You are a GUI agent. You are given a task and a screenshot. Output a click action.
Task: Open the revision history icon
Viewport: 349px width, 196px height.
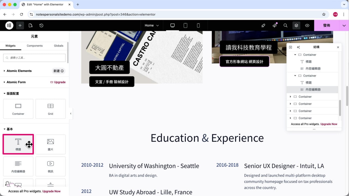[x=41, y=25]
